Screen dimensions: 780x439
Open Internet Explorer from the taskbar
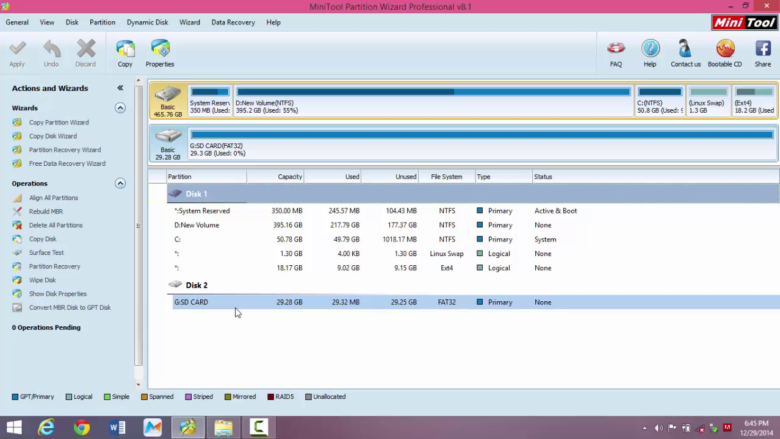point(46,427)
